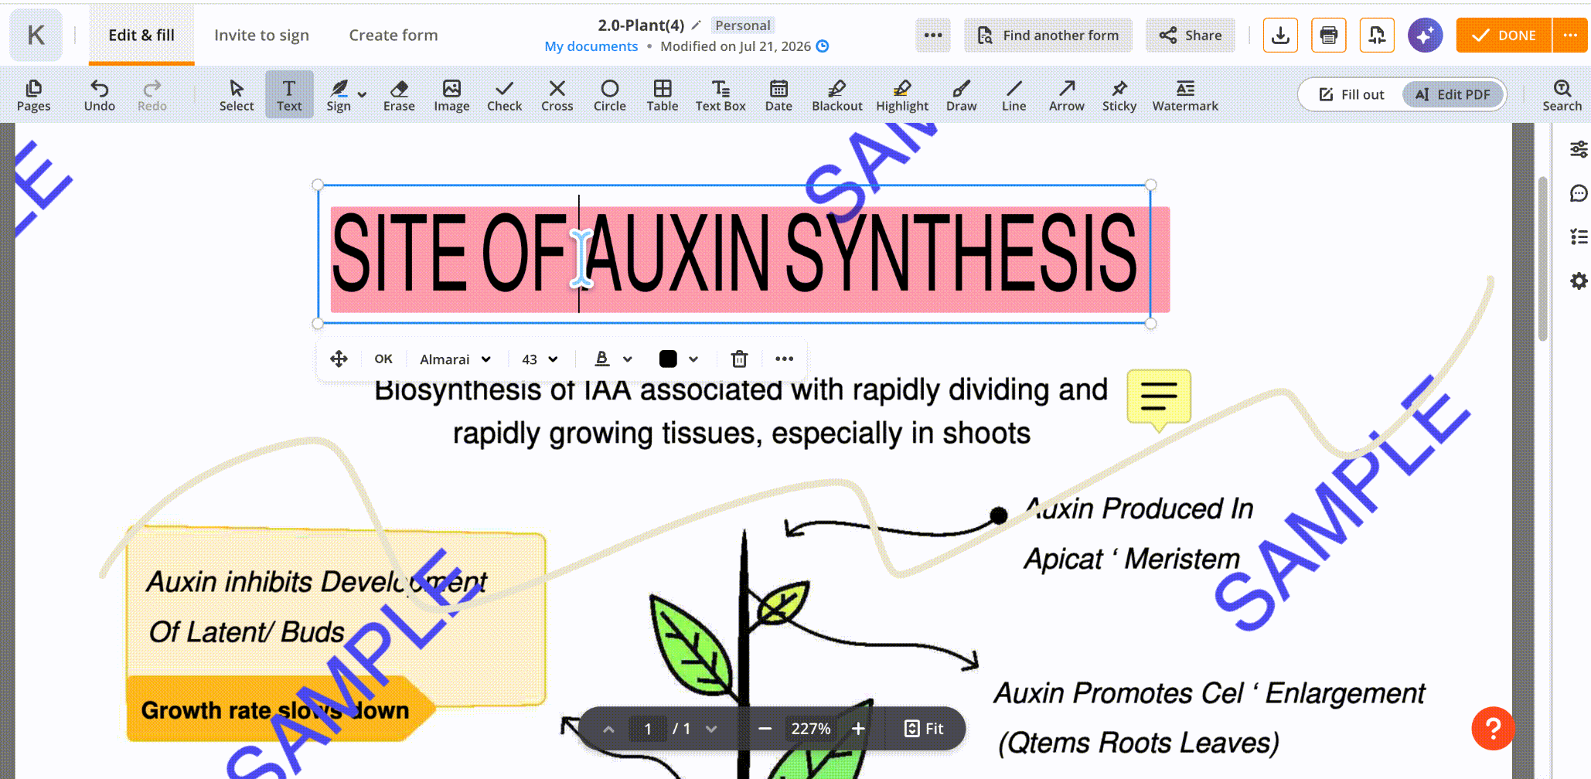Viewport: 1591px width, 779px height.
Task: Insert a Date field
Action: [x=778, y=95]
